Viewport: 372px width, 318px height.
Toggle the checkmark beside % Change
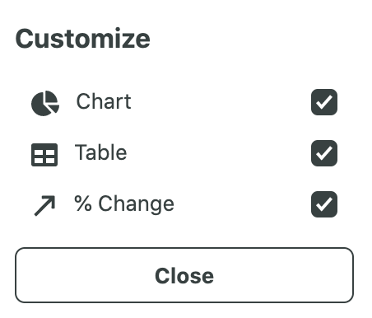click(324, 204)
